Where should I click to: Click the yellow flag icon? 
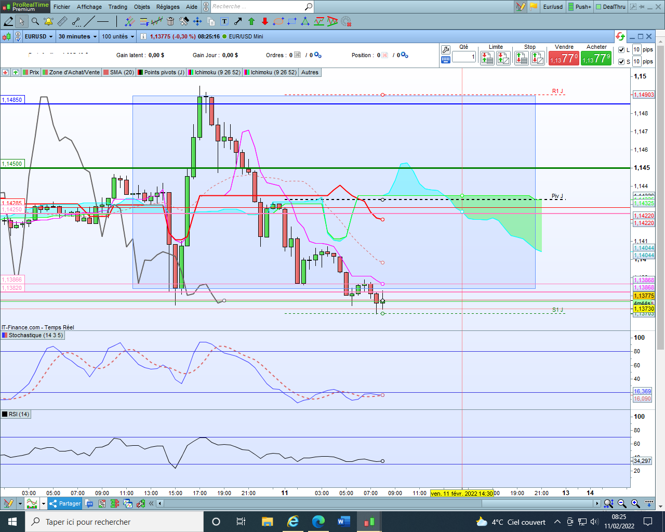(533, 7)
